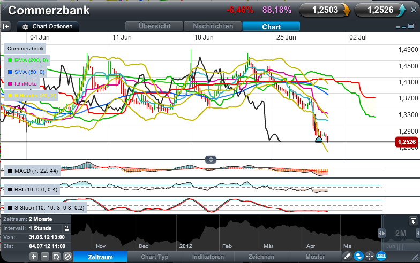Edit the Von date 31.05.12 13:00
Image resolution: width=420 pixels, height=263 pixels.
[47, 237]
